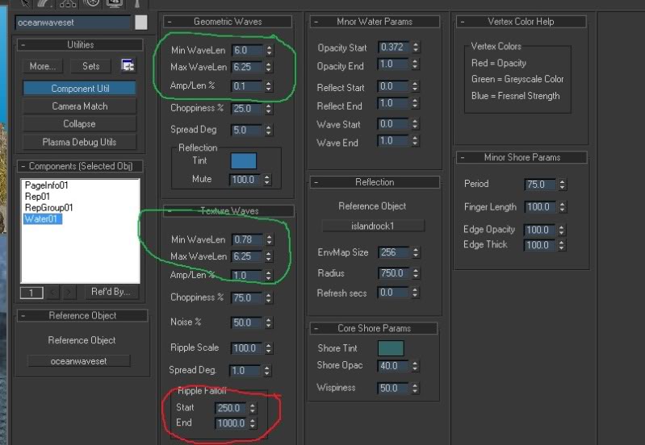Adjust Texture Waves Max WaveLen spinner
645x445 pixels.
click(x=269, y=257)
